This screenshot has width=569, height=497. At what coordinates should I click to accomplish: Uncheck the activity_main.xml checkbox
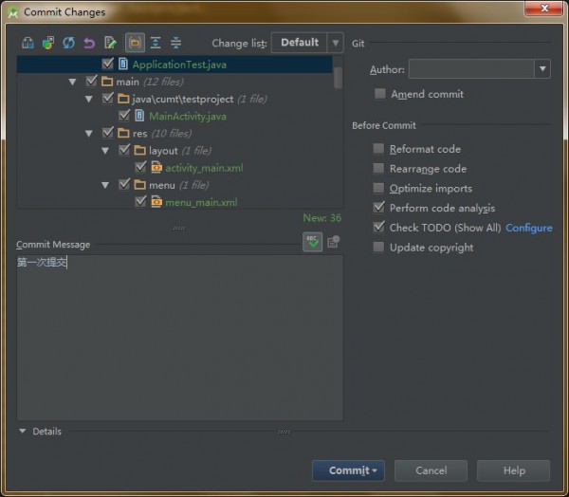[x=140, y=167]
